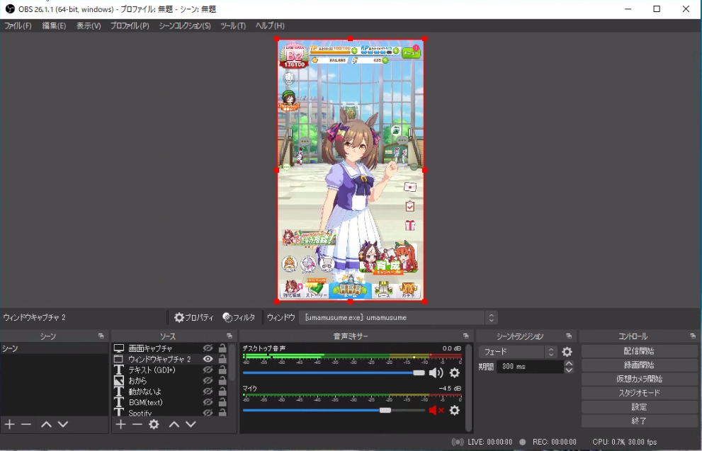Hide the ウィンドウキャプチャ 2 source via eye icon

(x=208, y=359)
